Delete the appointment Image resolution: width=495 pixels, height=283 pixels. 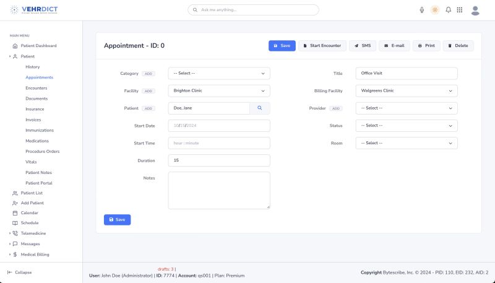(458, 46)
